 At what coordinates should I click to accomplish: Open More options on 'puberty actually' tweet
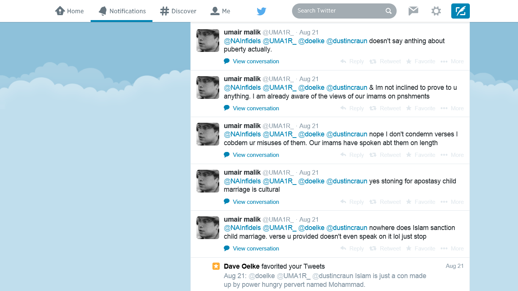point(452,61)
